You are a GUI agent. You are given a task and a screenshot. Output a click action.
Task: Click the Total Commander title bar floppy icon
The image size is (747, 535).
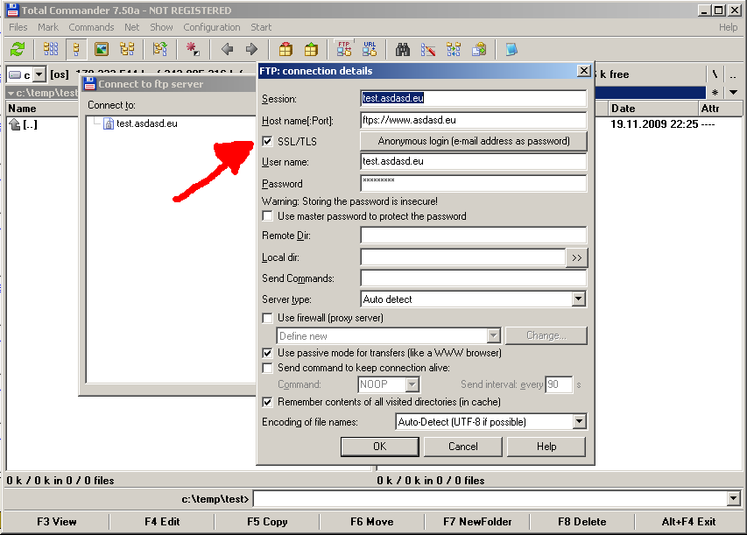point(12,10)
